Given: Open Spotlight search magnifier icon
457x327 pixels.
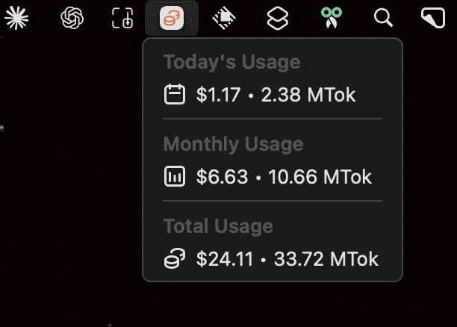Looking at the screenshot, I should coord(383,18).
